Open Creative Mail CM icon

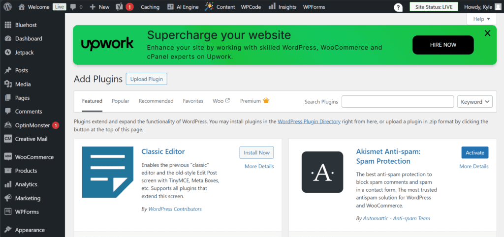pos(8,139)
